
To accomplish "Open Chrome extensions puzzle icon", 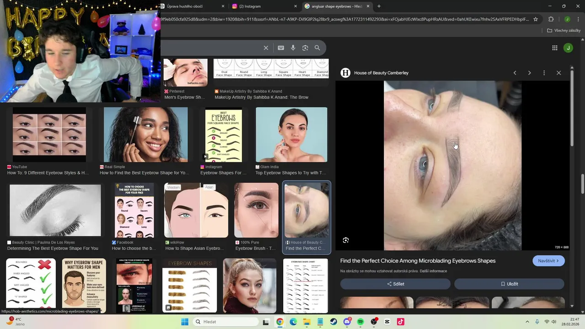I will (551, 19).
